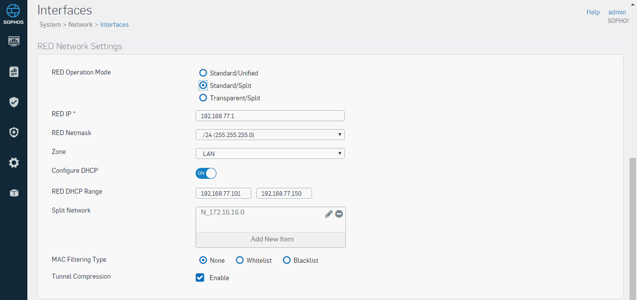The image size is (637, 300).
Task: Toggle the Configure DHCP switch
Action: [206, 173]
